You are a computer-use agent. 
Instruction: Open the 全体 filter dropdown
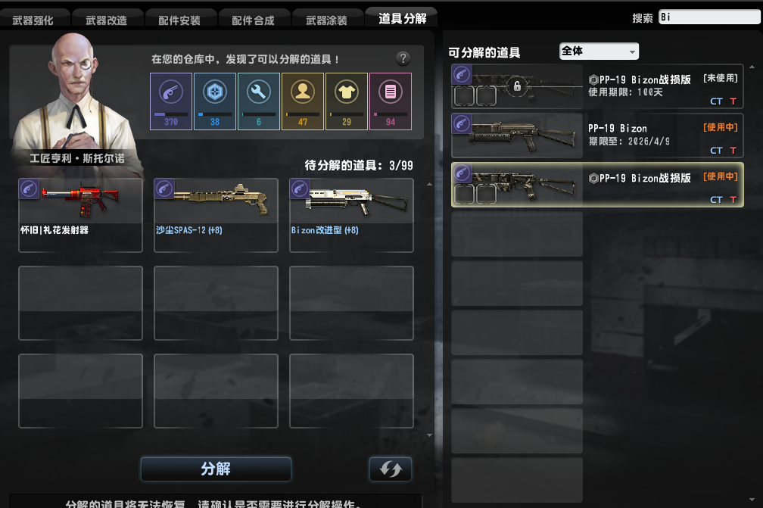[x=599, y=51]
